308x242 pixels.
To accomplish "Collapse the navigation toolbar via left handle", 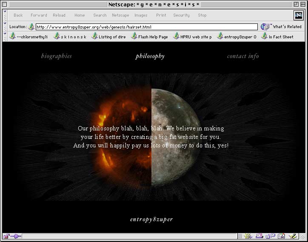I will point(5,15).
